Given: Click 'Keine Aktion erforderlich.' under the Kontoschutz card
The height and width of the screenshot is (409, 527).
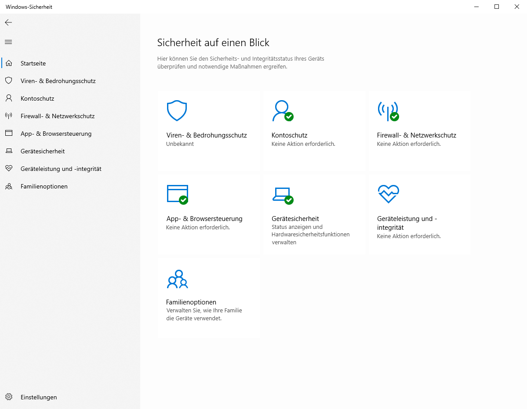Looking at the screenshot, I should (x=303, y=144).
